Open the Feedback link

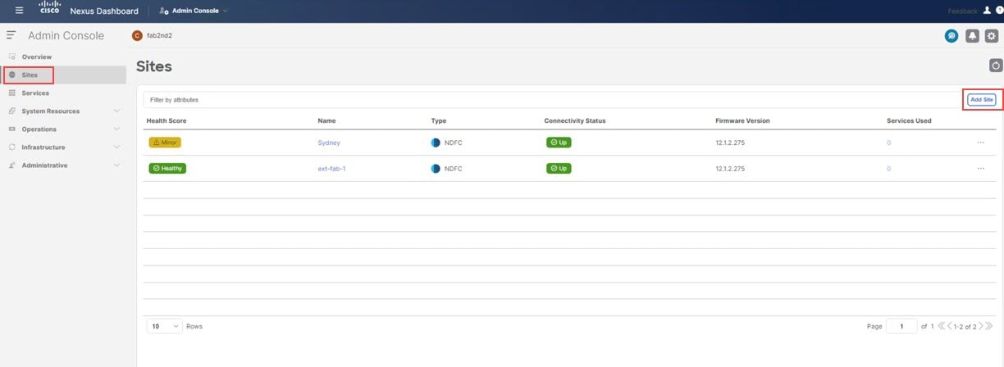[962, 11]
